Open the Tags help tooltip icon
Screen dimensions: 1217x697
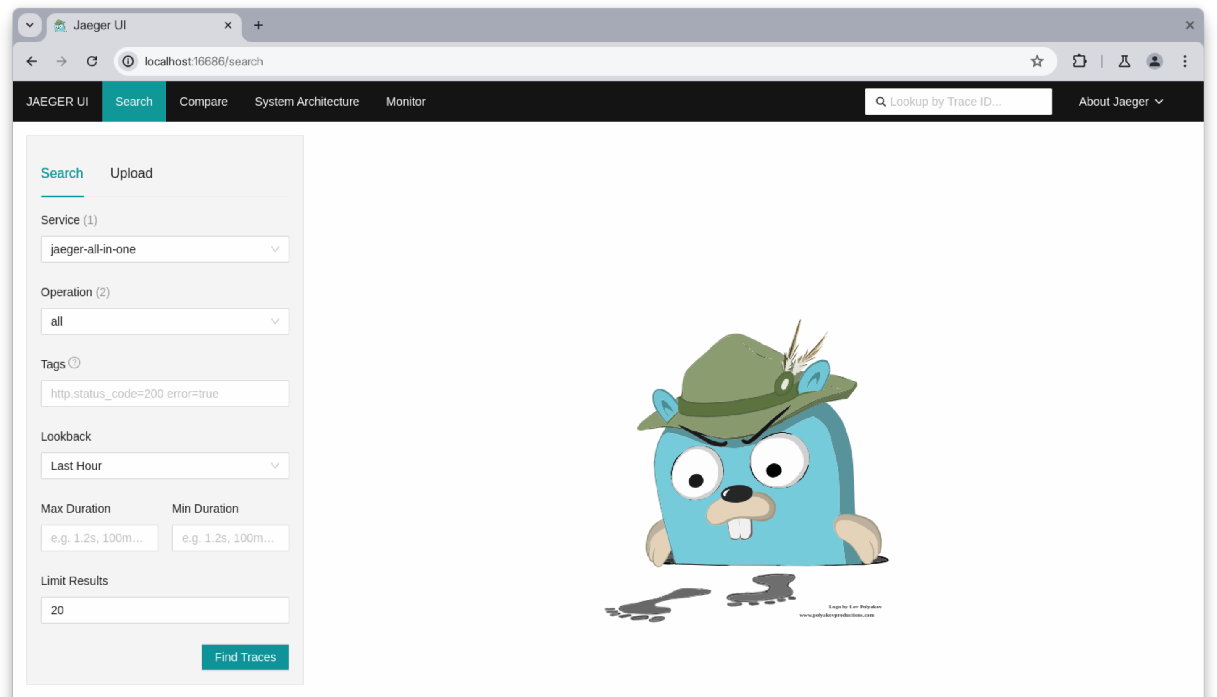pyautogui.click(x=74, y=363)
